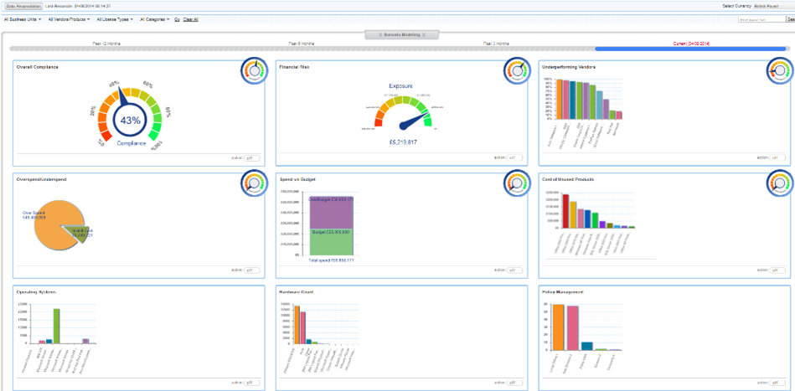The width and height of the screenshot is (795, 391).
Task: Open the Cost of Unused Products magnifier icon
Action: 779,183
